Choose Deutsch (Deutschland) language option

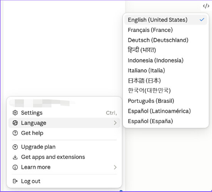tap(166, 40)
